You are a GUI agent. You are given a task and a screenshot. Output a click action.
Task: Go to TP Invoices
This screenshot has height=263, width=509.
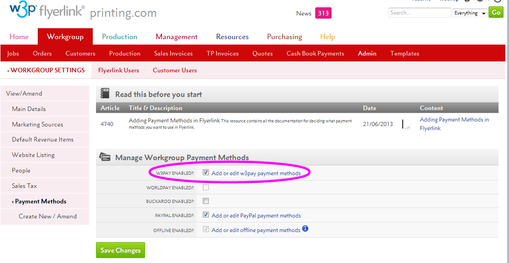click(222, 54)
